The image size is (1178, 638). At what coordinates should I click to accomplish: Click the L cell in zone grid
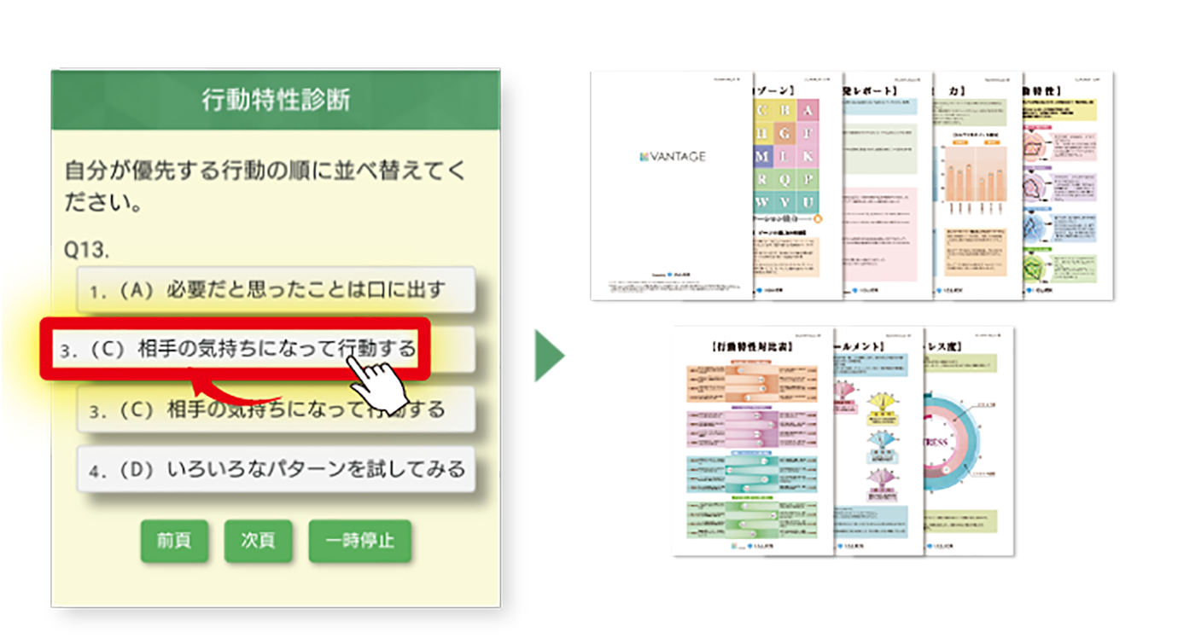point(784,157)
